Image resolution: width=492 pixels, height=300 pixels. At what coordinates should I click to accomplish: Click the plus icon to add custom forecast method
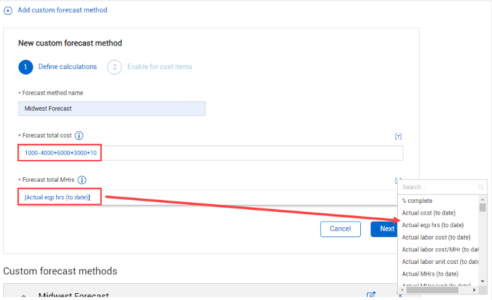click(x=8, y=11)
